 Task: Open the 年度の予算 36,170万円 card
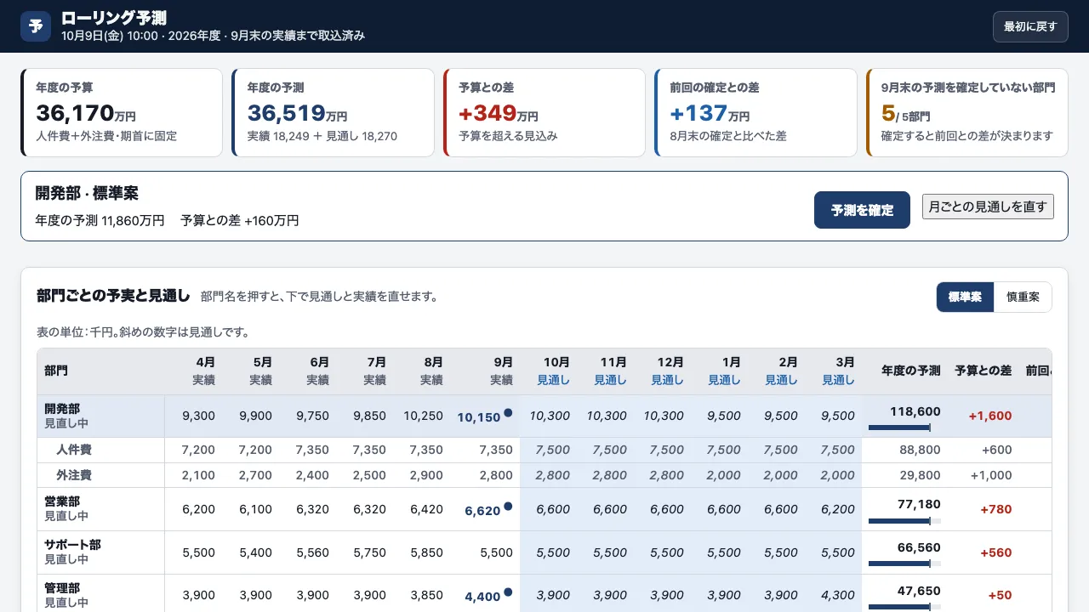(x=122, y=113)
